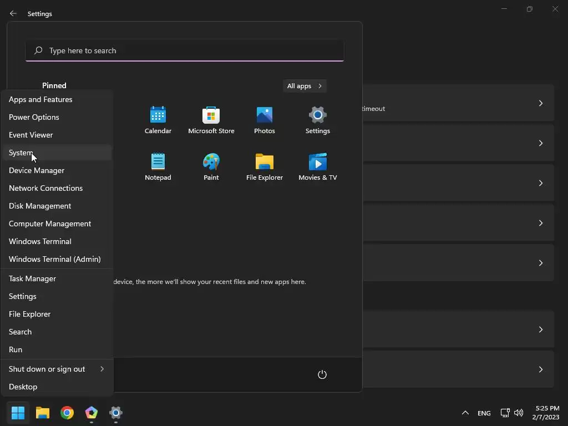This screenshot has width=568, height=426.
Task: Click the network tray icon
Action: [505, 413]
